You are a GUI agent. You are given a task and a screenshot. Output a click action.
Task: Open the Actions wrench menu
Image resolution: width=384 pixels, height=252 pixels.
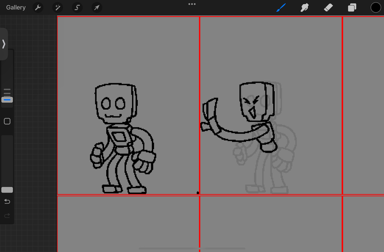coord(38,8)
